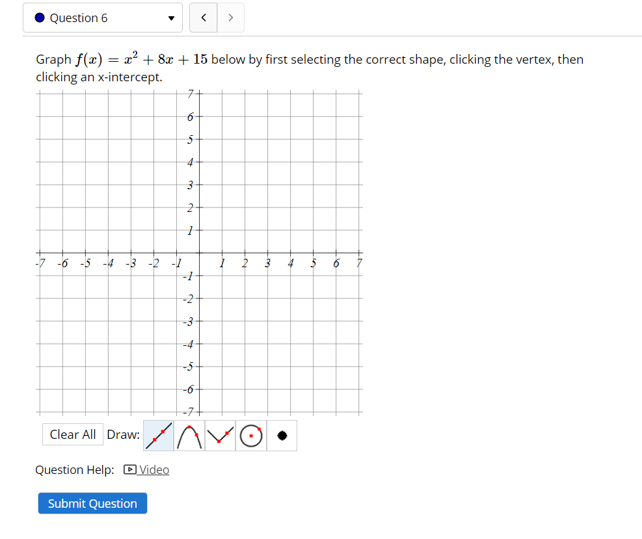Click the video play icon next to Video
This screenshot has width=642, height=539.
[130, 469]
